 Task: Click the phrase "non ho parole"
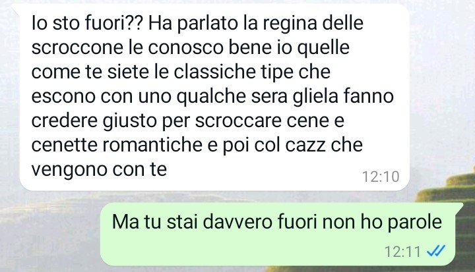coord(382,222)
